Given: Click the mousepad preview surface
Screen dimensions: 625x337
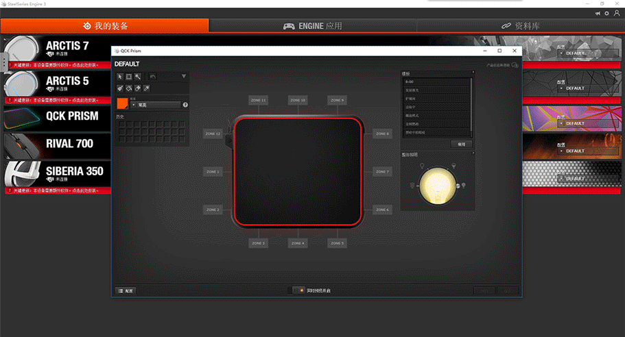Looking at the screenshot, I should [298, 172].
